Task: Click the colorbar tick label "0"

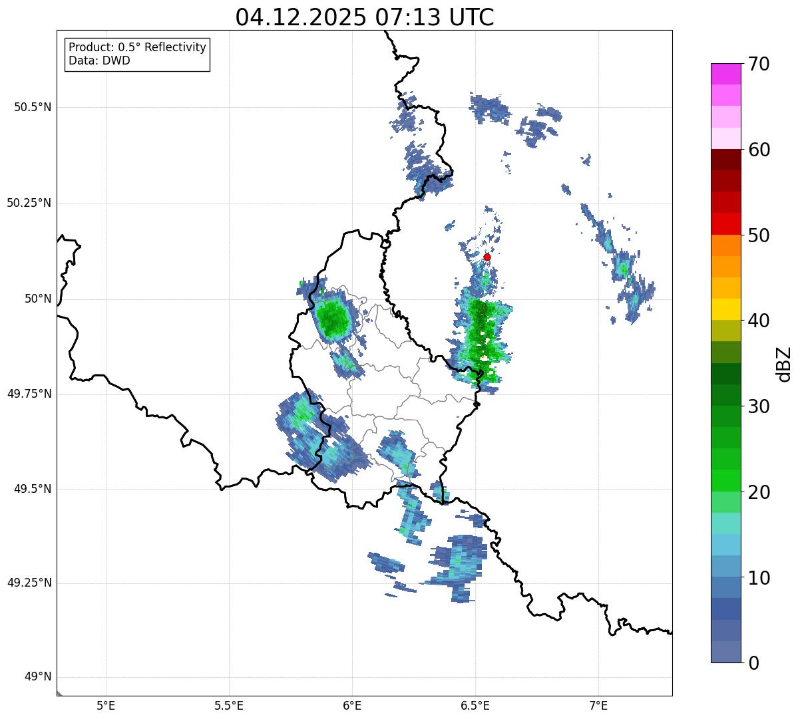Action: point(754,663)
